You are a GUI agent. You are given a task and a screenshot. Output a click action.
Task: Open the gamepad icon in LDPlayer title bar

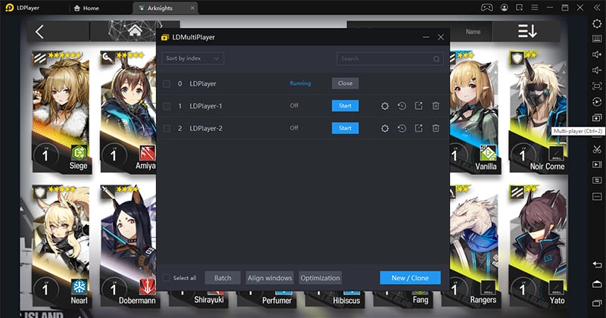(486, 8)
